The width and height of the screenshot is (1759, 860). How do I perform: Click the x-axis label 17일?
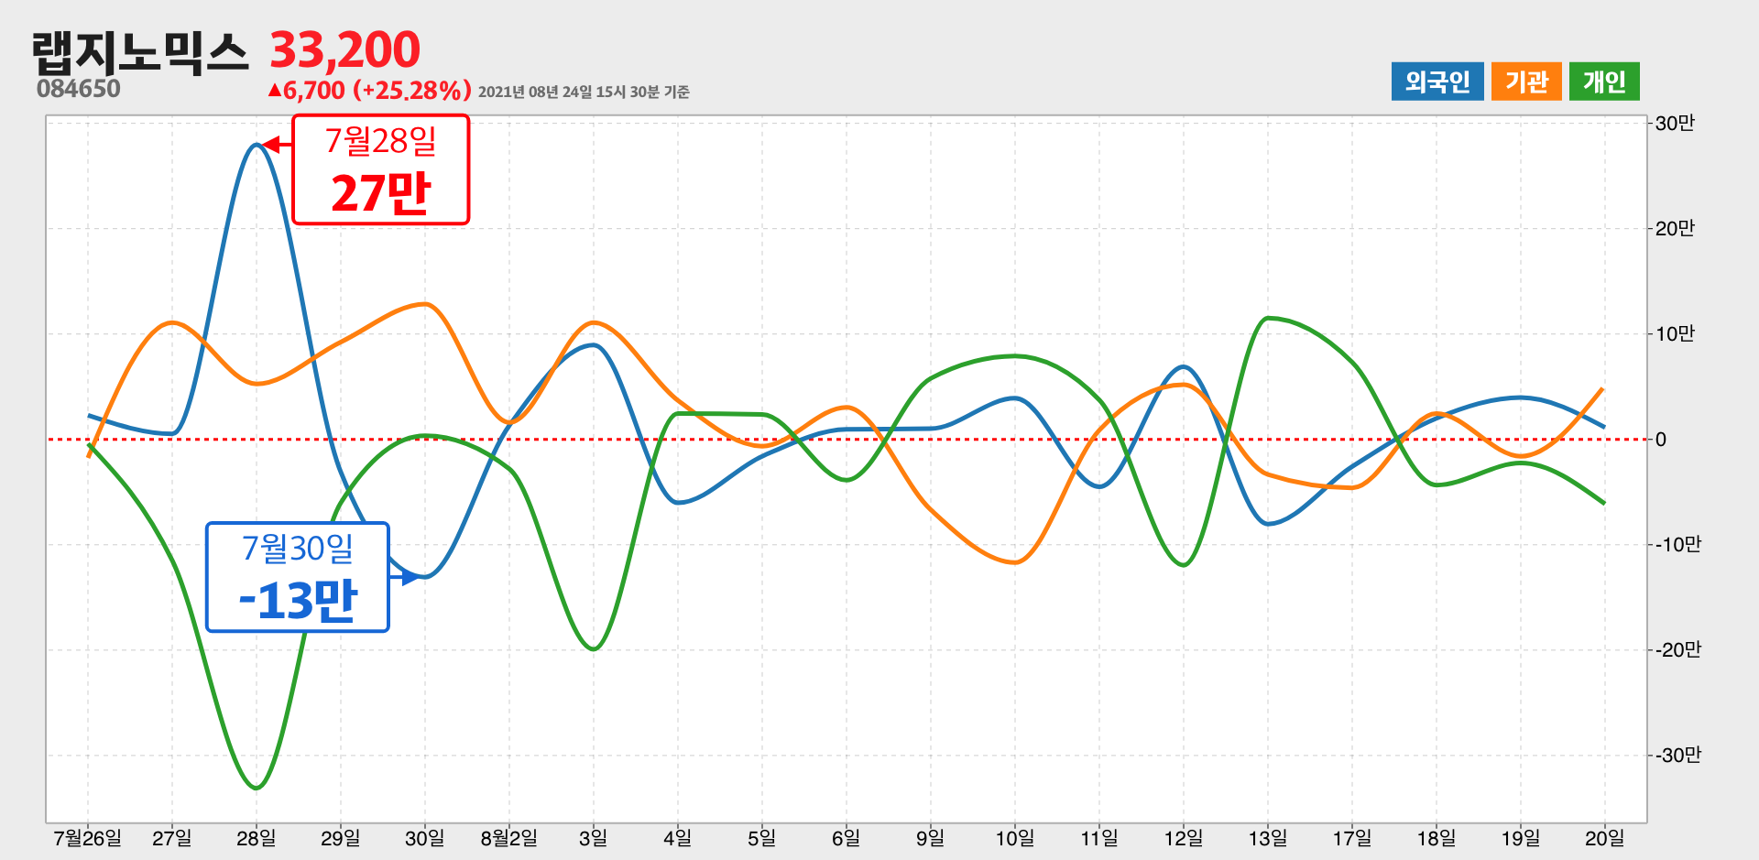1352,838
